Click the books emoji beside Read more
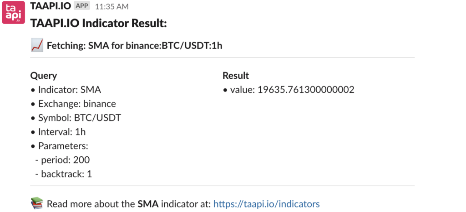466x212 pixels. pos(37,204)
